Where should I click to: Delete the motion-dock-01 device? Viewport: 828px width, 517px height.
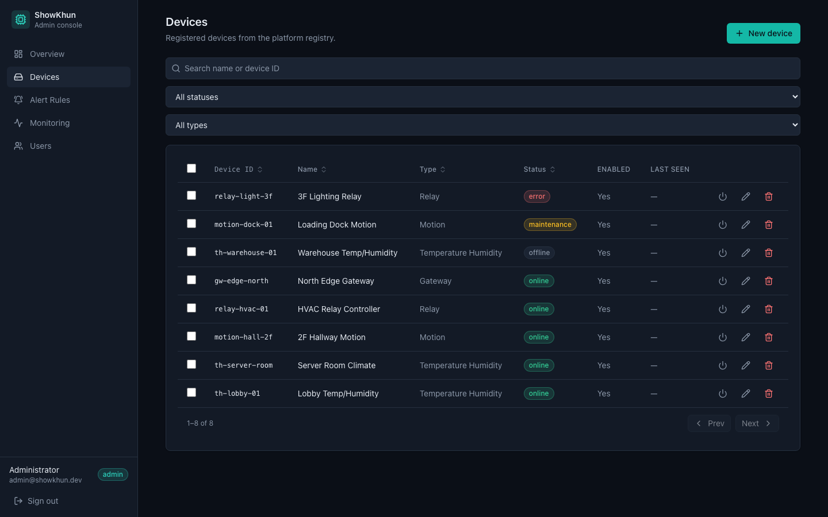click(769, 225)
